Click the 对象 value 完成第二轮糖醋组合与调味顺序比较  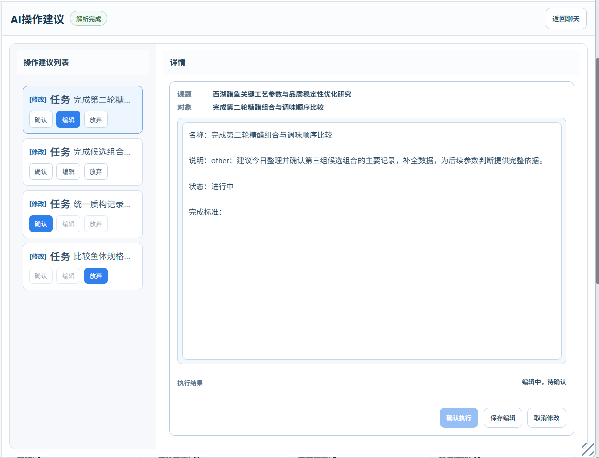[268, 107]
